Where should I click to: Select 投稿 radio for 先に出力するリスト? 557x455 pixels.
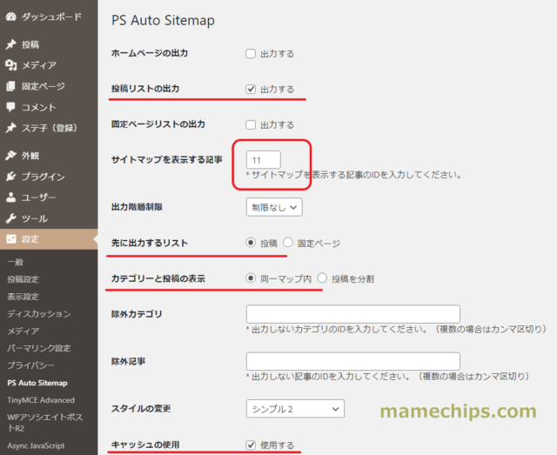[x=251, y=243]
